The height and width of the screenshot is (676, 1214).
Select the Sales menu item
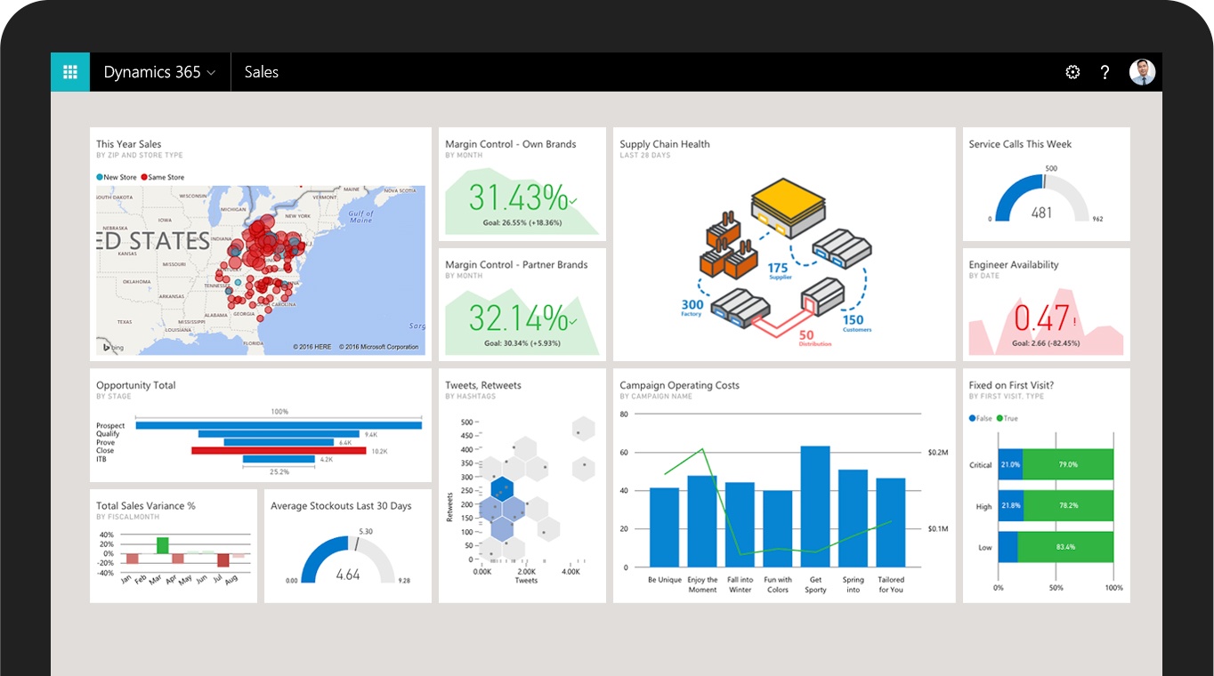pyautogui.click(x=261, y=72)
